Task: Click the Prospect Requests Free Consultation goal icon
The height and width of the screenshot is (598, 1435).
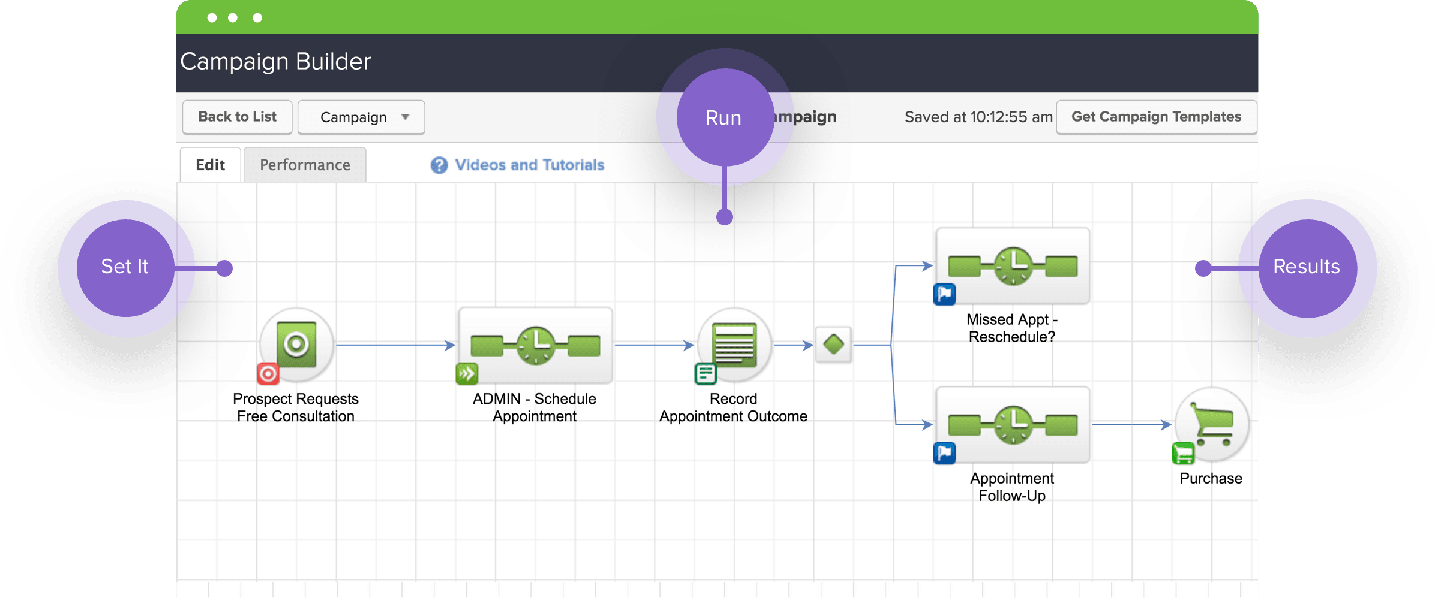Action: (x=296, y=345)
